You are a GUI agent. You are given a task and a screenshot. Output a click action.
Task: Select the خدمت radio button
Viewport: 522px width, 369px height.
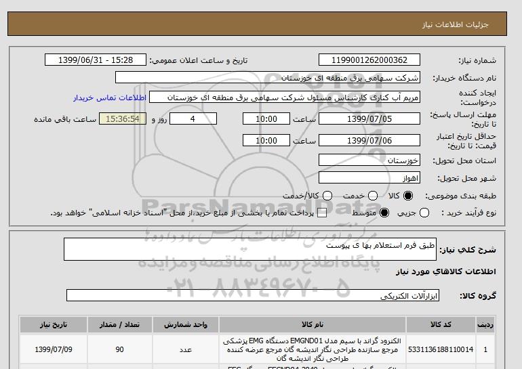pyautogui.click(x=373, y=196)
